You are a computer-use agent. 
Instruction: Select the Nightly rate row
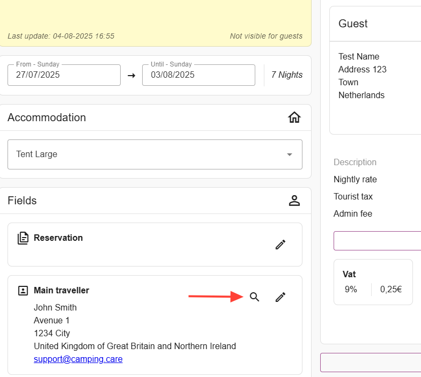[355, 179]
